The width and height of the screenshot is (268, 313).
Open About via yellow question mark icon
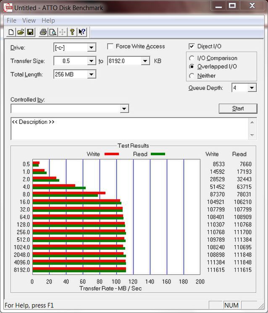pos(72,32)
